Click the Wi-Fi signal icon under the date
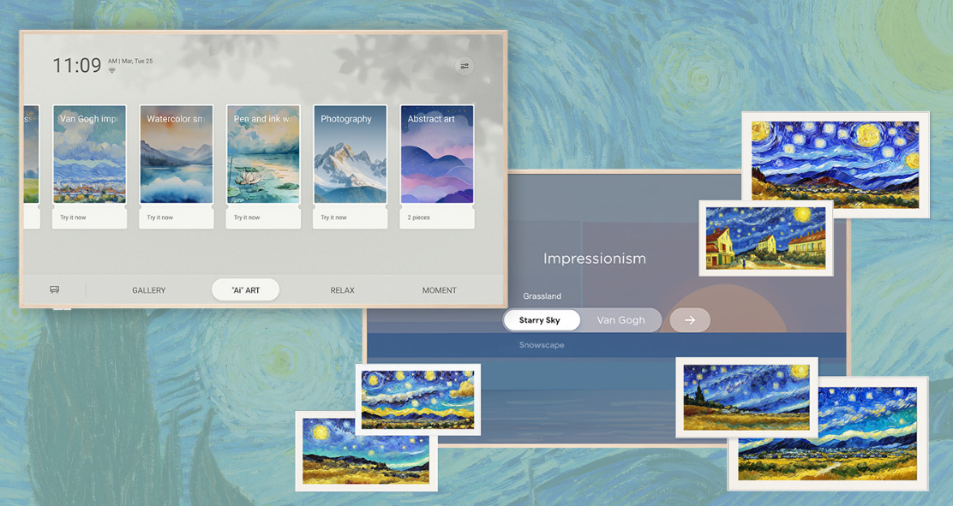The width and height of the screenshot is (953, 506). pyautogui.click(x=111, y=70)
